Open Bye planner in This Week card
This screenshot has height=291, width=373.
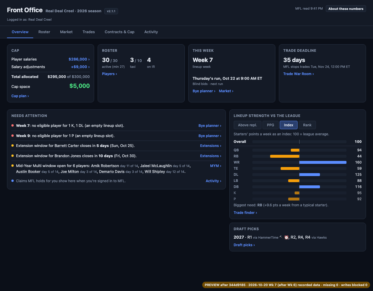(204, 91)
